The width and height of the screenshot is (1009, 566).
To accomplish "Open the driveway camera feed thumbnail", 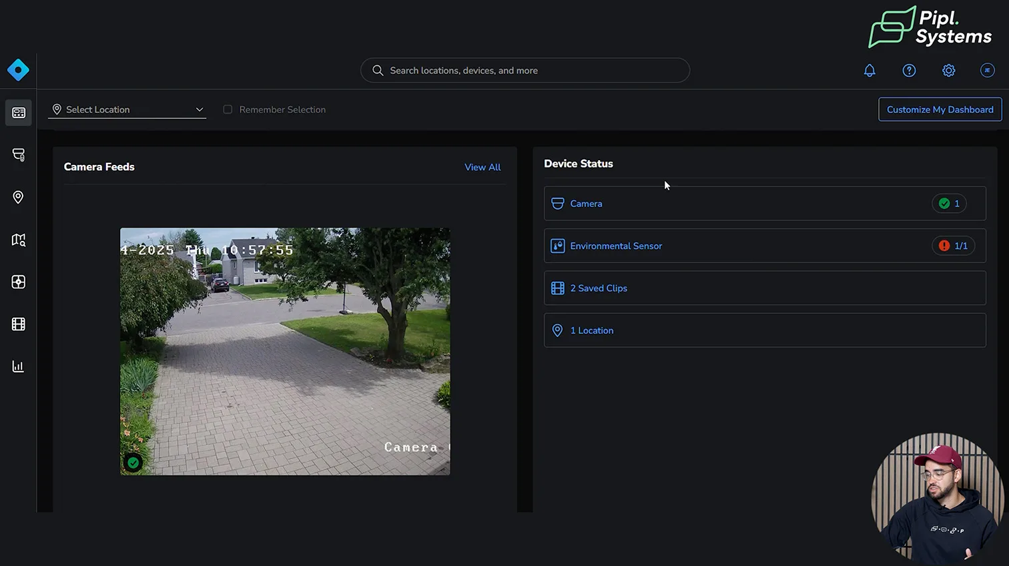I will (285, 352).
